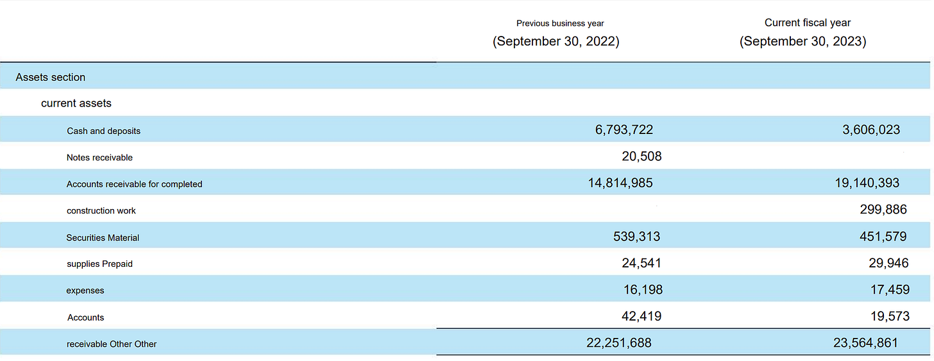Click the 'construction work' row label
The height and width of the screenshot is (361, 934).
pyautogui.click(x=101, y=210)
